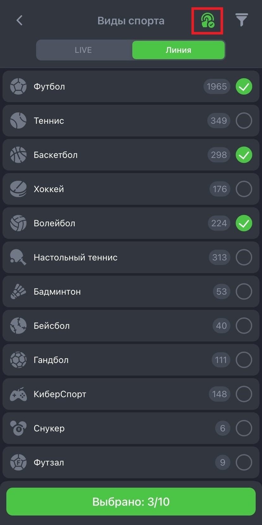Image resolution: width=262 pixels, height=525 pixels.
Task: Switch to the LIVE tab
Action: (84, 50)
